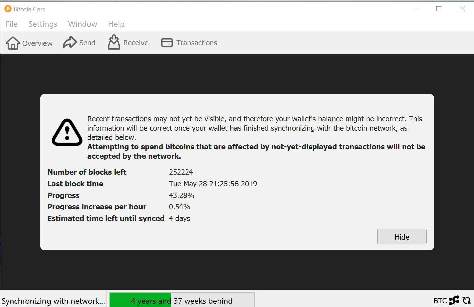Select the 4 days estimate value

[x=180, y=218]
